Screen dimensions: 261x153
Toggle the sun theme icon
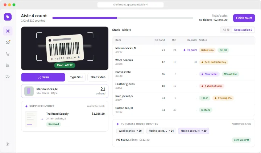coord(8,144)
